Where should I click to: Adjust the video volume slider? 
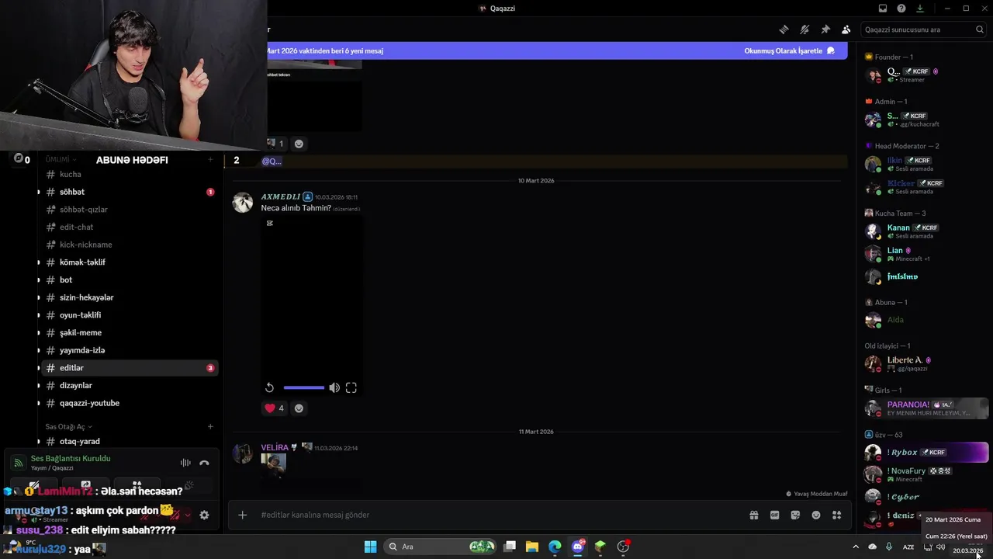pos(304,387)
